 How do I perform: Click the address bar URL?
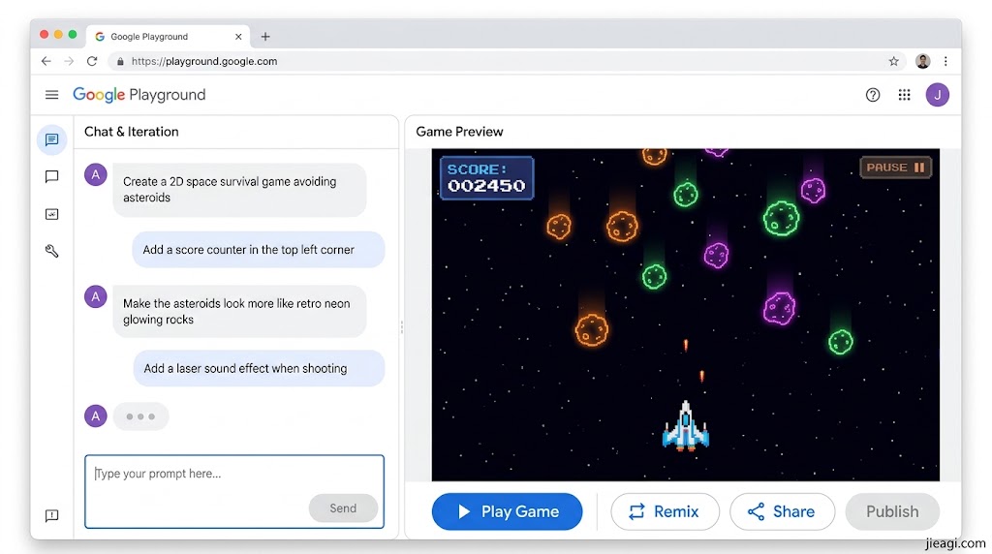point(203,61)
